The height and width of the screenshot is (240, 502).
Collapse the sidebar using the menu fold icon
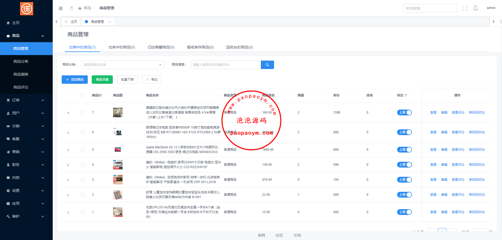click(61, 8)
